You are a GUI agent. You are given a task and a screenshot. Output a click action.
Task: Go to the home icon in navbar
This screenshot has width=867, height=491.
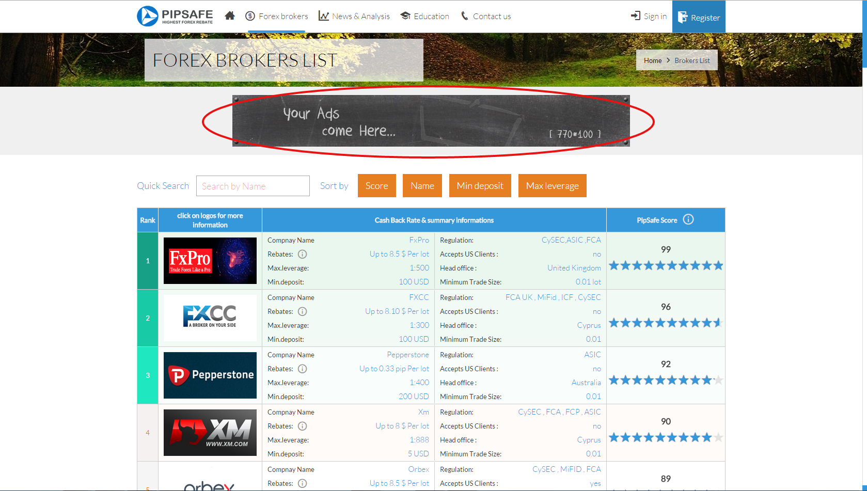click(230, 16)
